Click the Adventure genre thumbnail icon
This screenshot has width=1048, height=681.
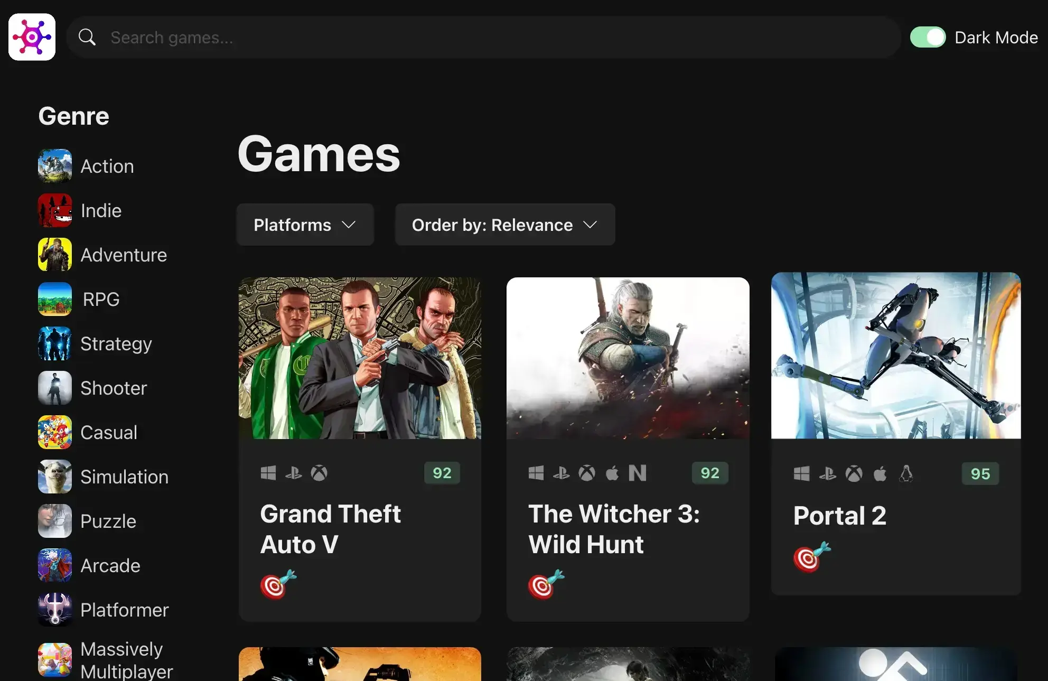(55, 255)
